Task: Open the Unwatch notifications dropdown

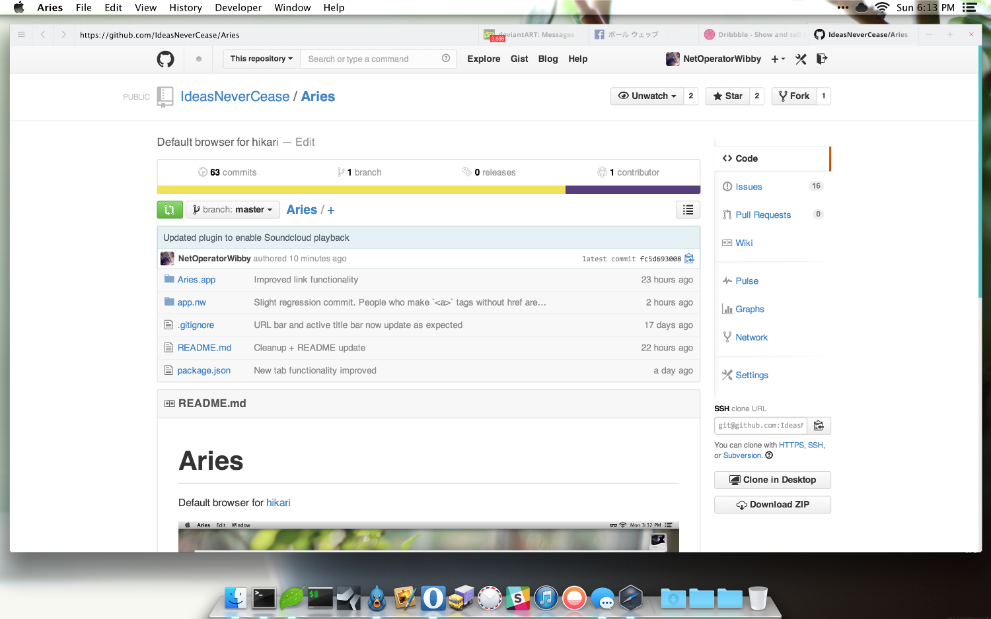Action: [646, 96]
